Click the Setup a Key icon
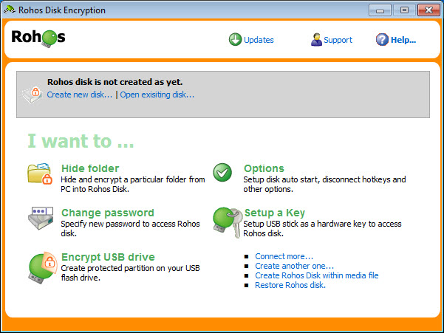 [225, 219]
